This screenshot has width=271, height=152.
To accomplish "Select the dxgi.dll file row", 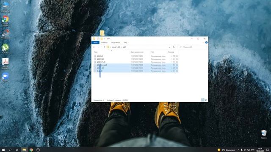I will [x=136, y=71].
